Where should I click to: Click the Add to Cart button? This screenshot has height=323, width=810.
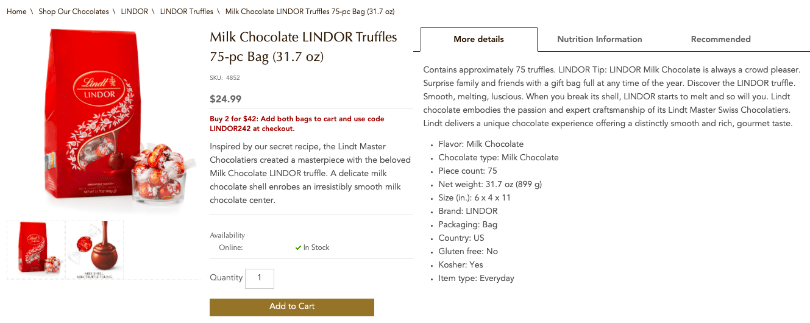[x=291, y=307]
